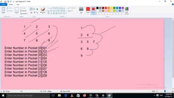Viewport: 174px width, 98px height.
Task: Click the Undo arrow in the title bar
Action: [8, 2]
